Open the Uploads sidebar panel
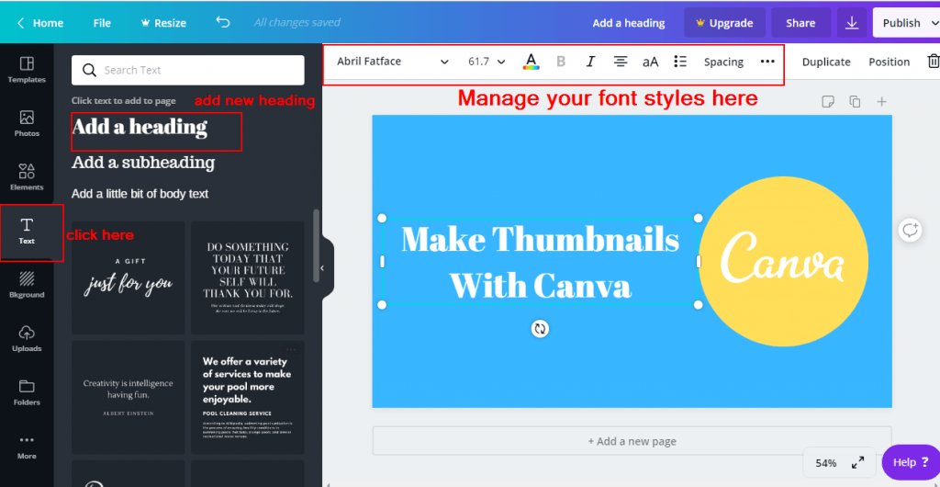The width and height of the screenshot is (940, 487). [27, 338]
